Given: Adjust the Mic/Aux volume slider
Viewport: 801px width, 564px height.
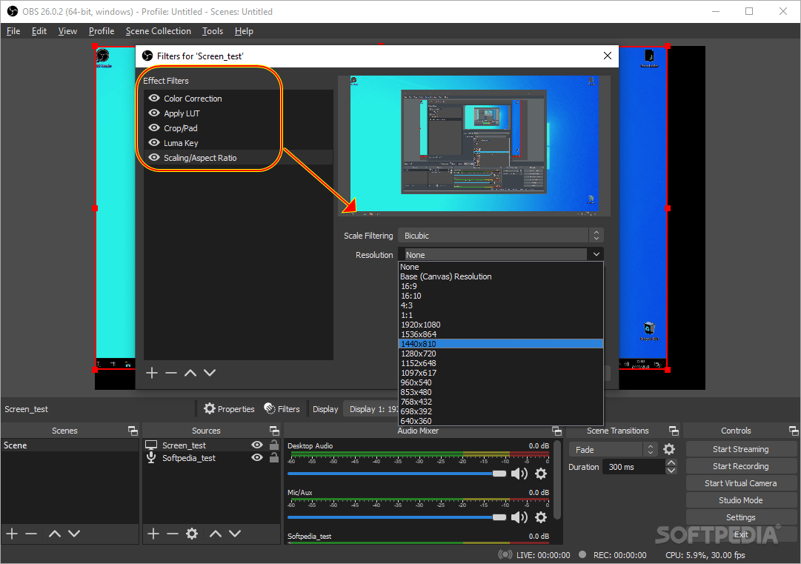Looking at the screenshot, I should (396, 517).
